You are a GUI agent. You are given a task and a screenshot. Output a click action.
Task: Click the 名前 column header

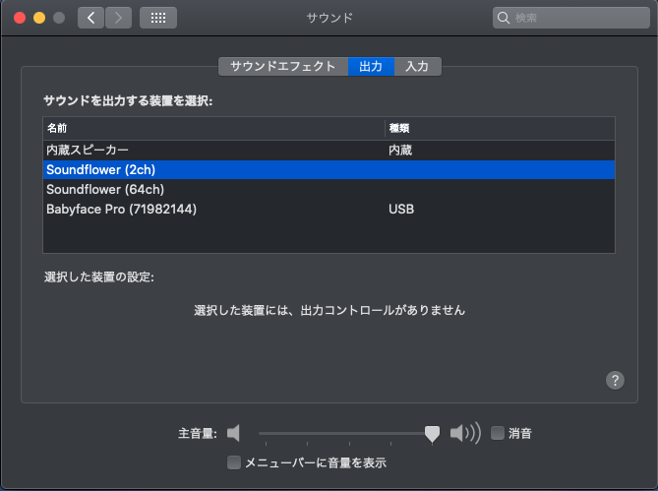point(213,128)
